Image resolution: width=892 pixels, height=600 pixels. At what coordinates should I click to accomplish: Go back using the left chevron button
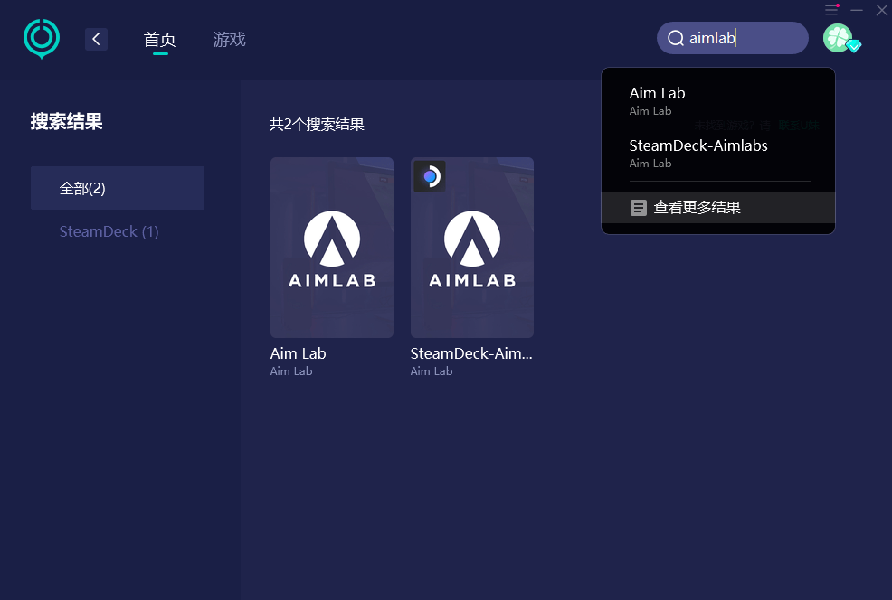click(x=96, y=39)
